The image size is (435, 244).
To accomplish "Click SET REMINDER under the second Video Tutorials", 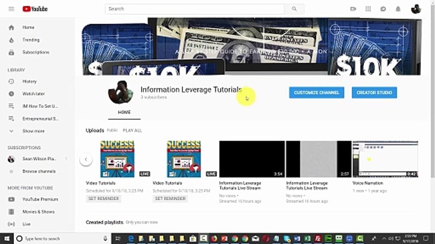I will click(170, 199).
